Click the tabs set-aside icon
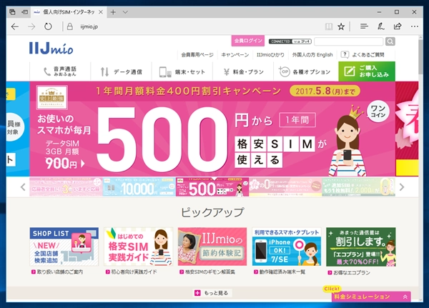 coord(25,12)
